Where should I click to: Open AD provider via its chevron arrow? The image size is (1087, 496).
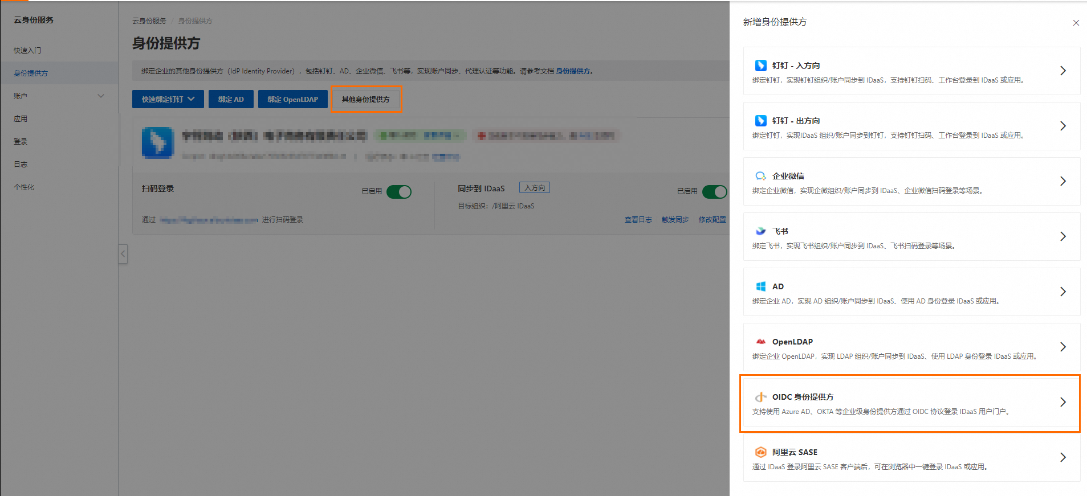[x=1062, y=292]
